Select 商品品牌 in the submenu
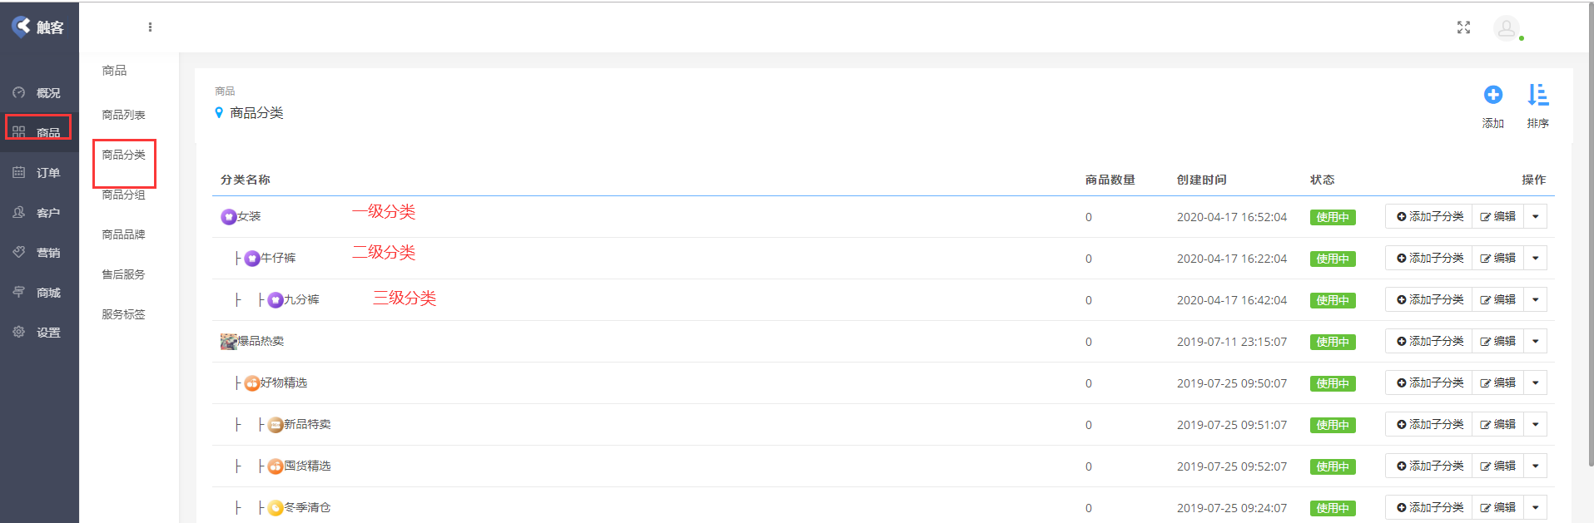1594x523 pixels. coord(123,234)
